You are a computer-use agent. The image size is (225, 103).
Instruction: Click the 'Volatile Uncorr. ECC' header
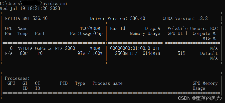(193, 28)
